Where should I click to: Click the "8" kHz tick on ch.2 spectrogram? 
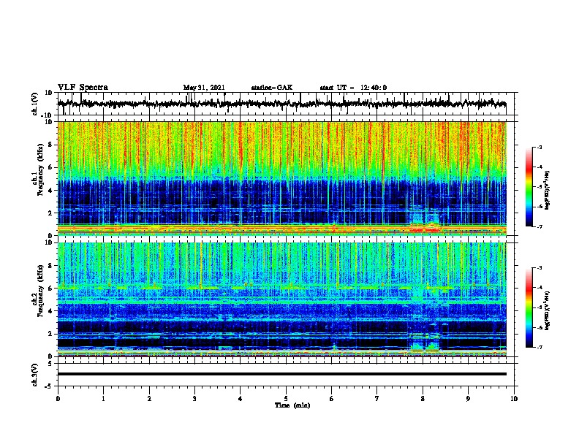[50, 266]
